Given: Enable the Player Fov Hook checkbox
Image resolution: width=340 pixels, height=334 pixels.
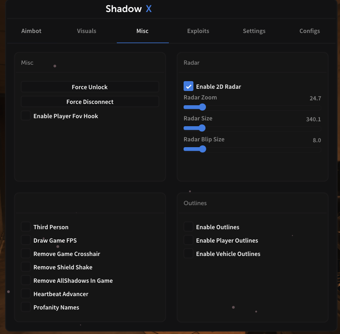Looking at the screenshot, I should point(26,116).
